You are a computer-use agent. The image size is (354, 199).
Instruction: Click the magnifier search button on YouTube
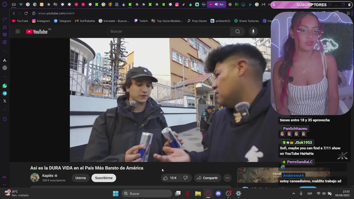click(238, 32)
